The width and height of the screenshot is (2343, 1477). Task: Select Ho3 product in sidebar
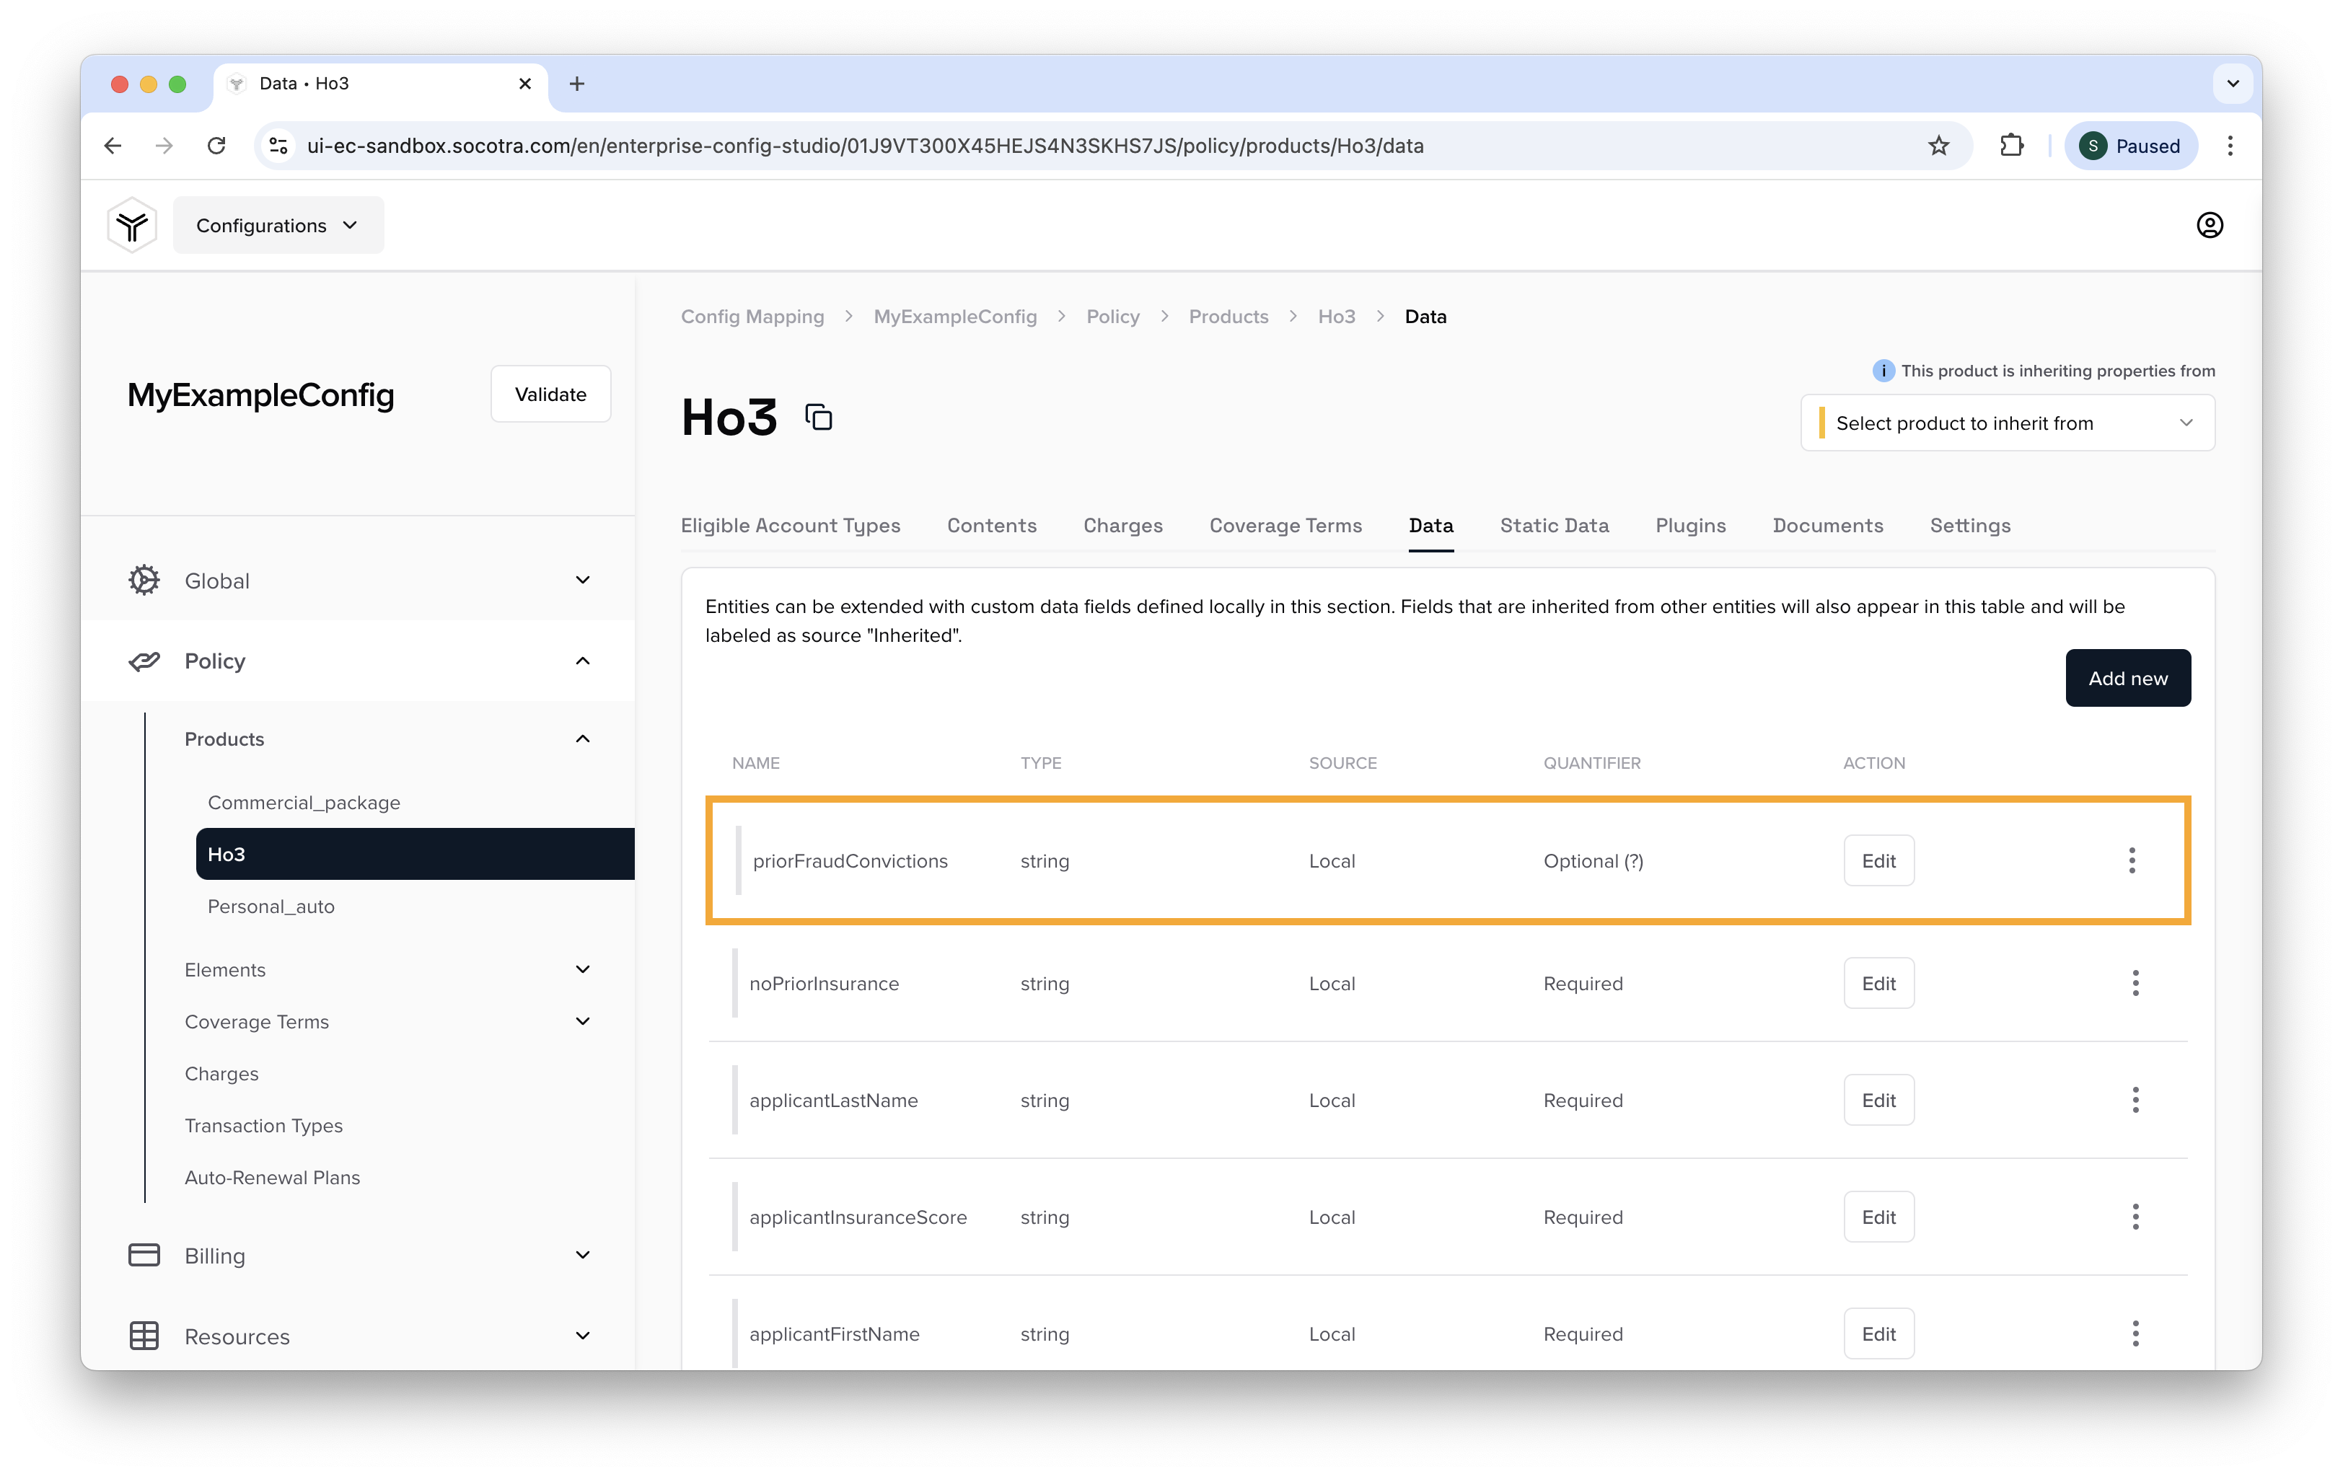point(415,853)
